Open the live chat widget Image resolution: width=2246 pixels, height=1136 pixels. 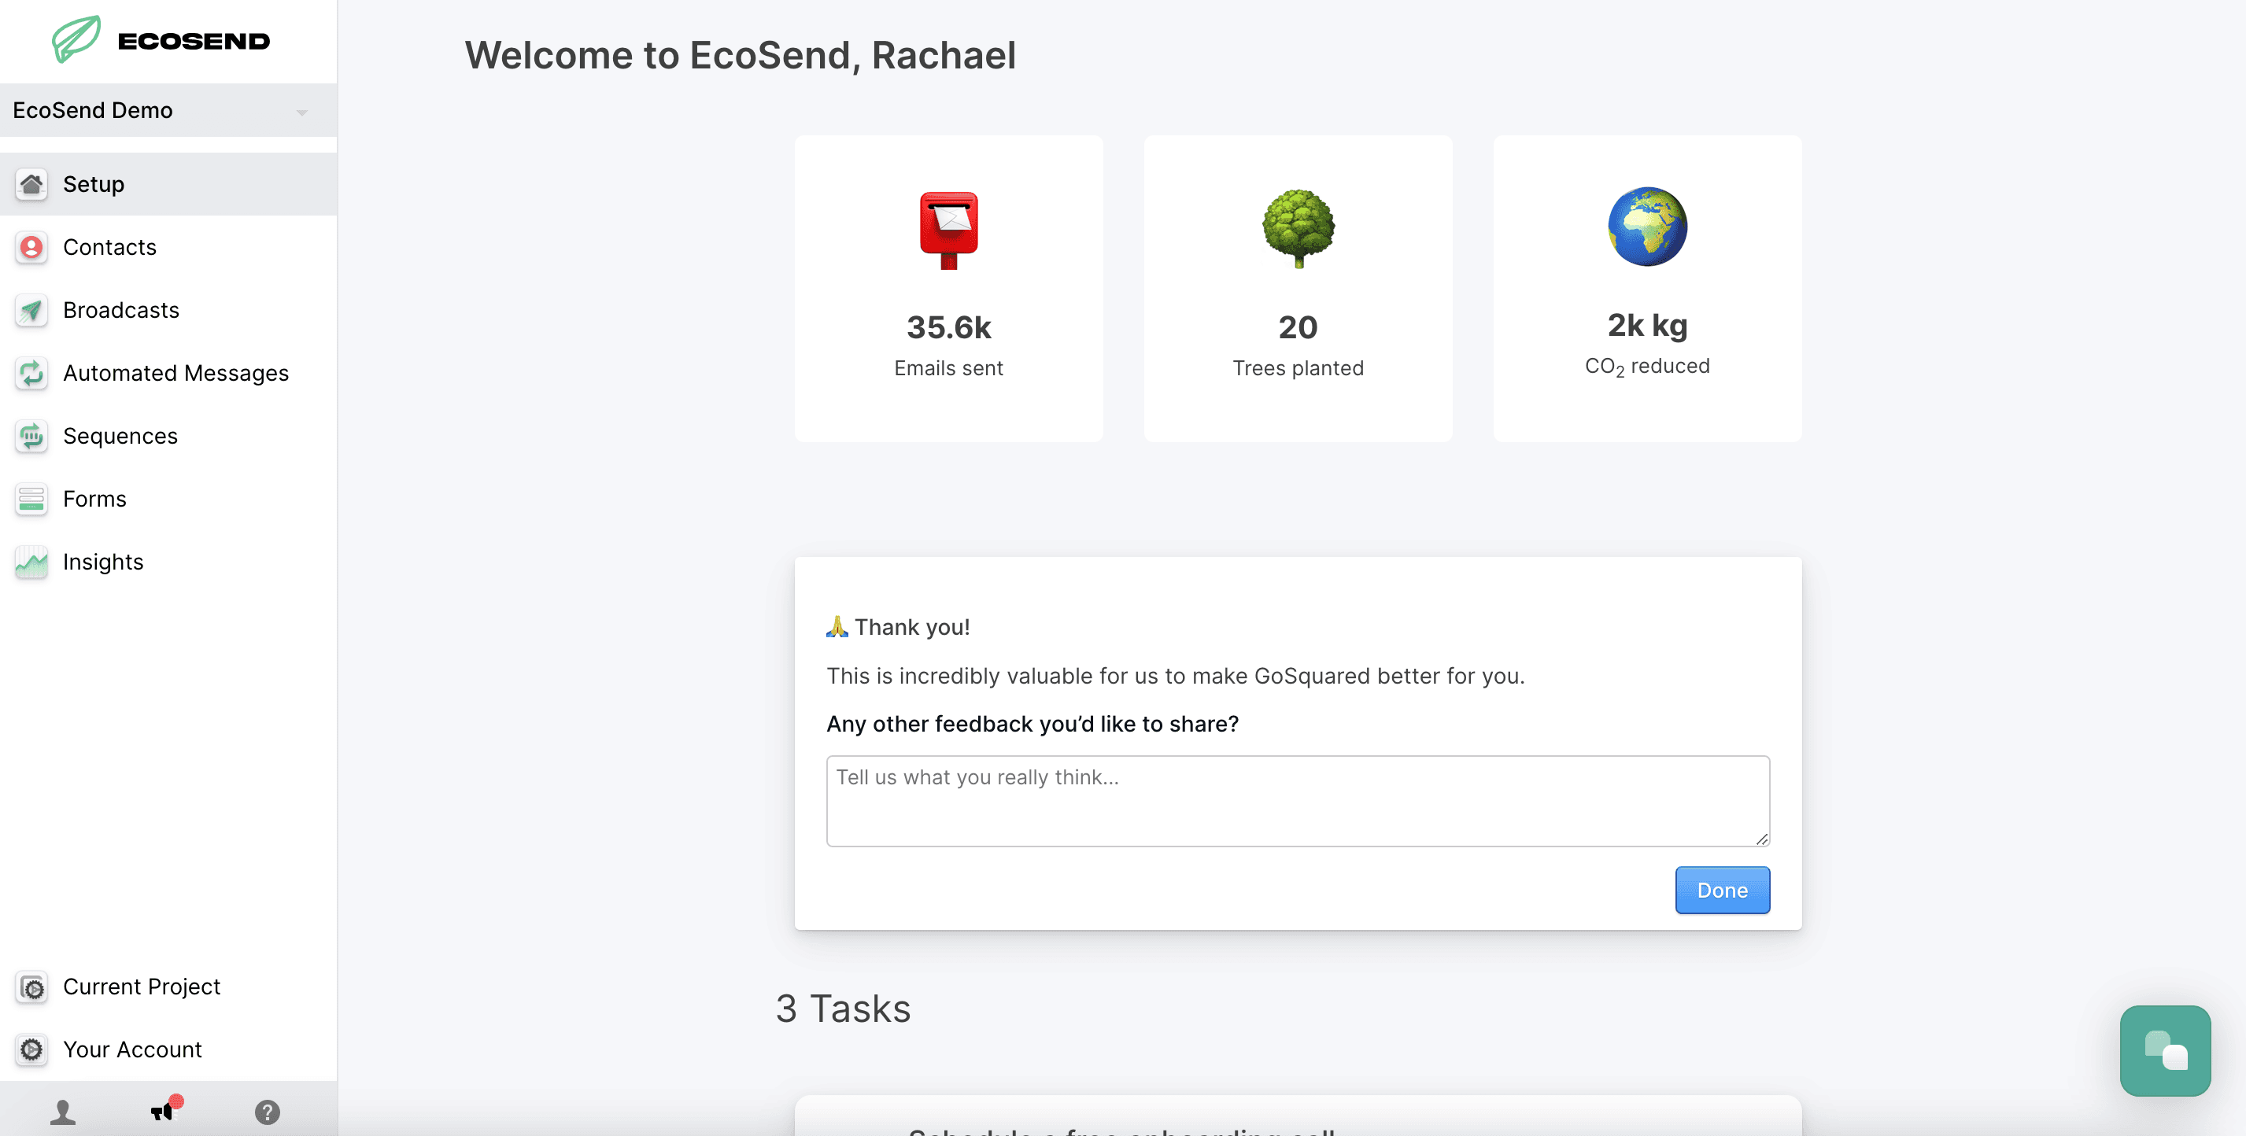2165,1050
